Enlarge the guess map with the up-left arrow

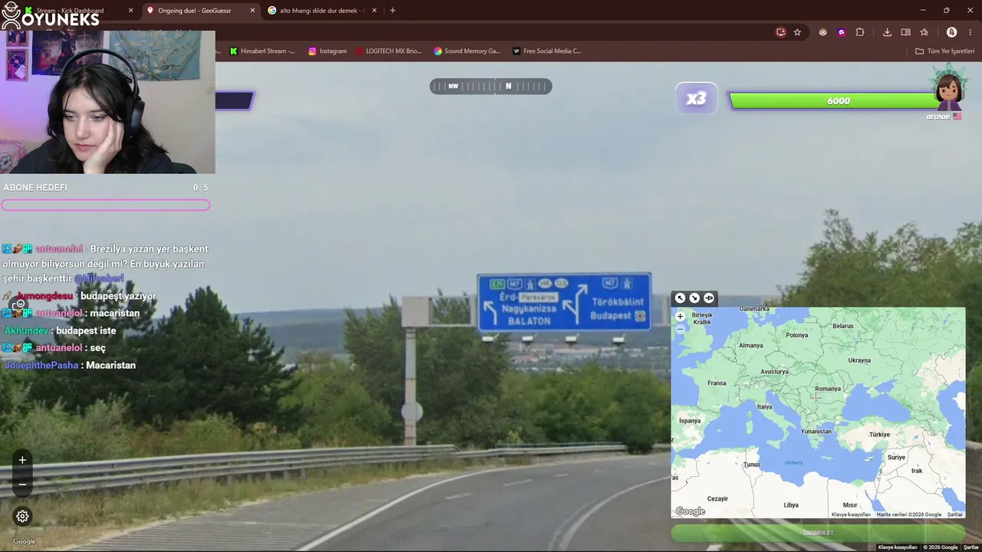point(680,298)
